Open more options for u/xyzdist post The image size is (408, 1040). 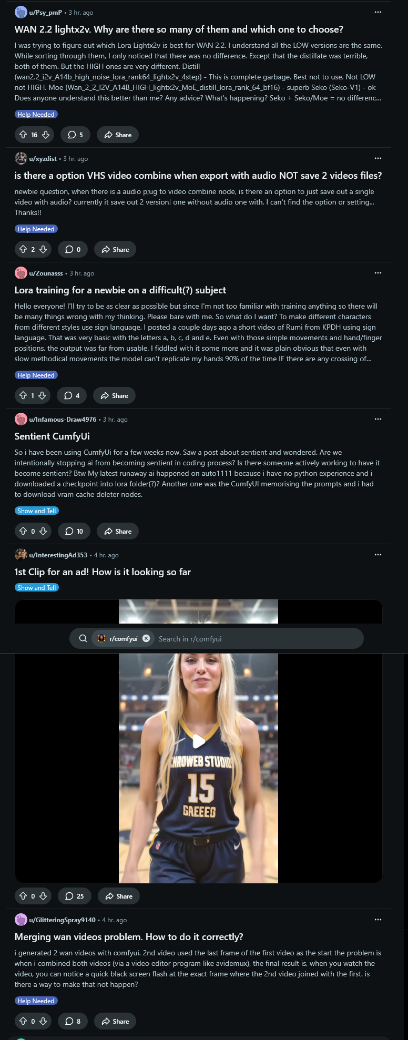tap(378, 158)
